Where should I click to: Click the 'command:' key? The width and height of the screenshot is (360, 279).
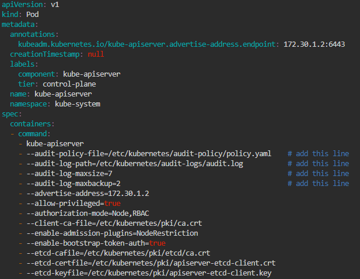[34, 134]
